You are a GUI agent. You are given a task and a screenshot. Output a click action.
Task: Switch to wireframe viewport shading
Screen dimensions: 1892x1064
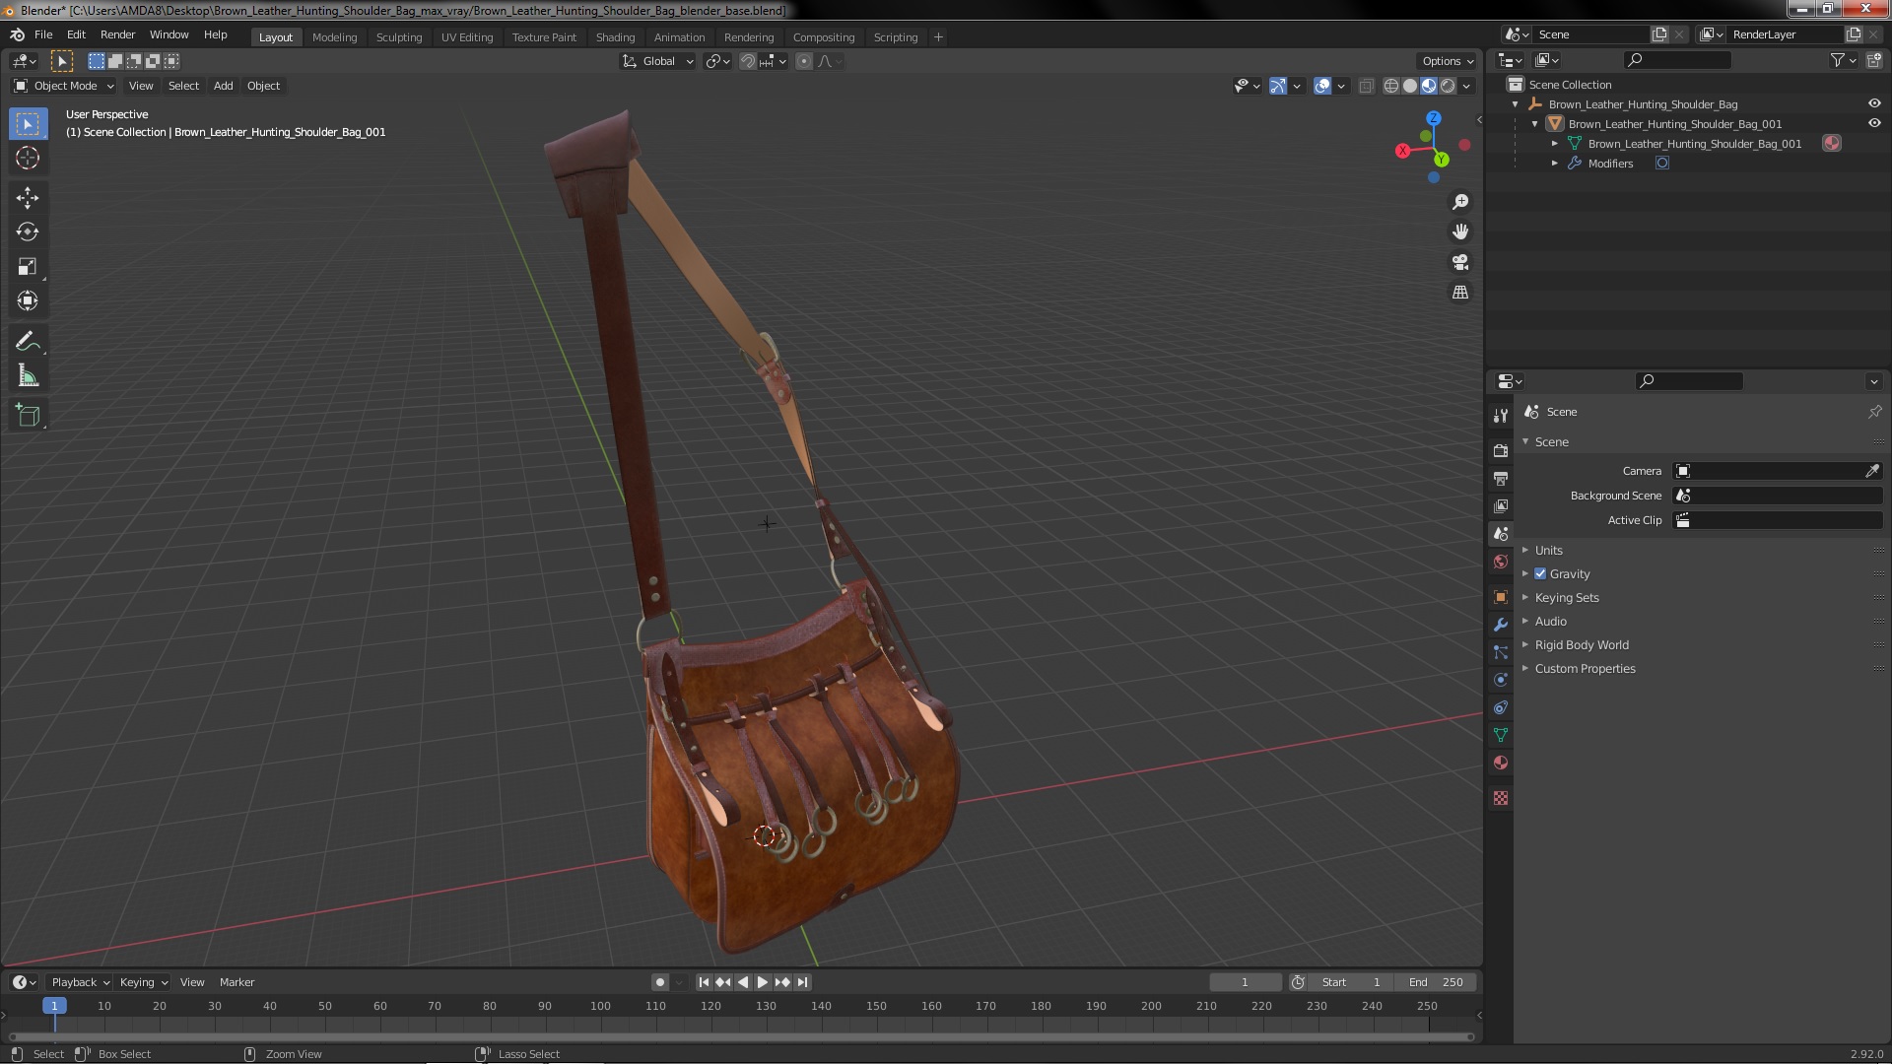tap(1391, 86)
